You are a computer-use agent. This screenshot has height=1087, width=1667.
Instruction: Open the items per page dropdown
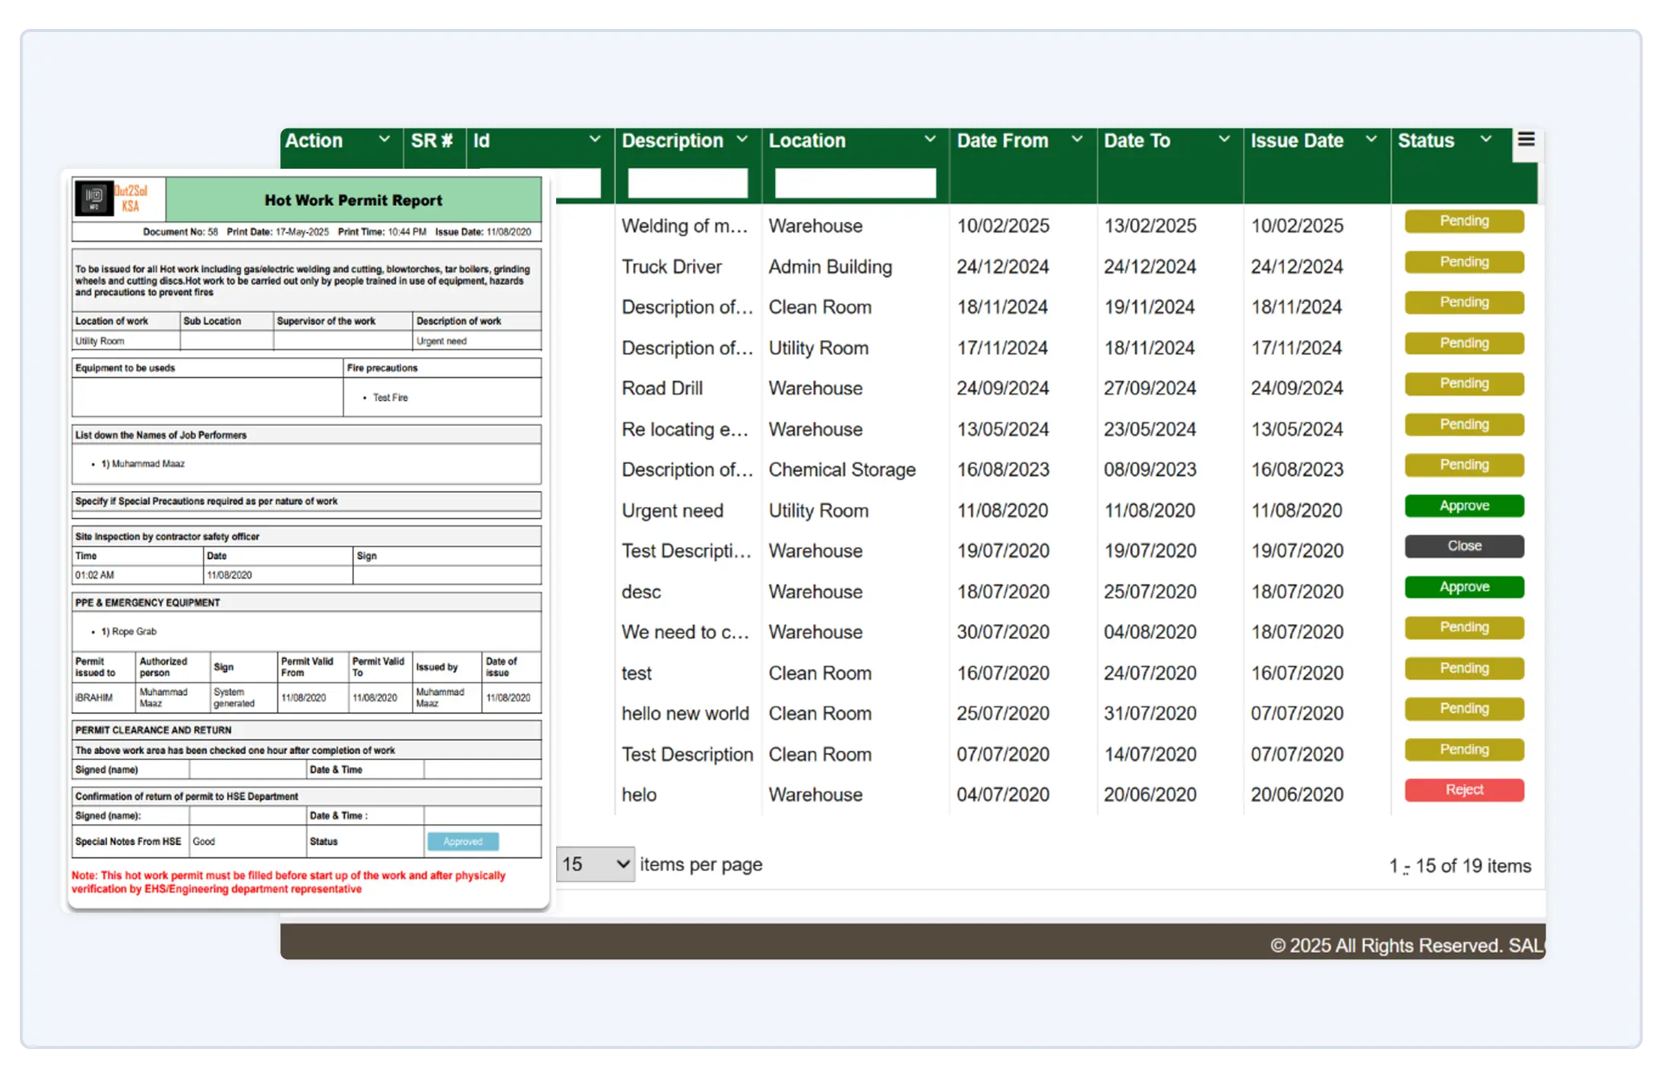click(596, 864)
